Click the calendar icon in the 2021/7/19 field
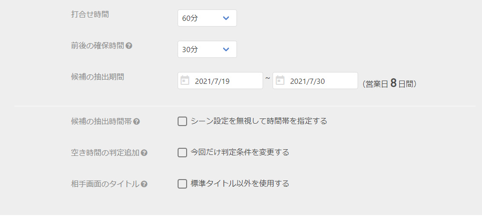This screenshot has width=482, height=217. [x=185, y=81]
